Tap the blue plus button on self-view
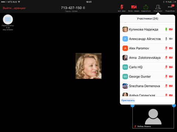Viewport: 177px width, 132px height. 132,106
